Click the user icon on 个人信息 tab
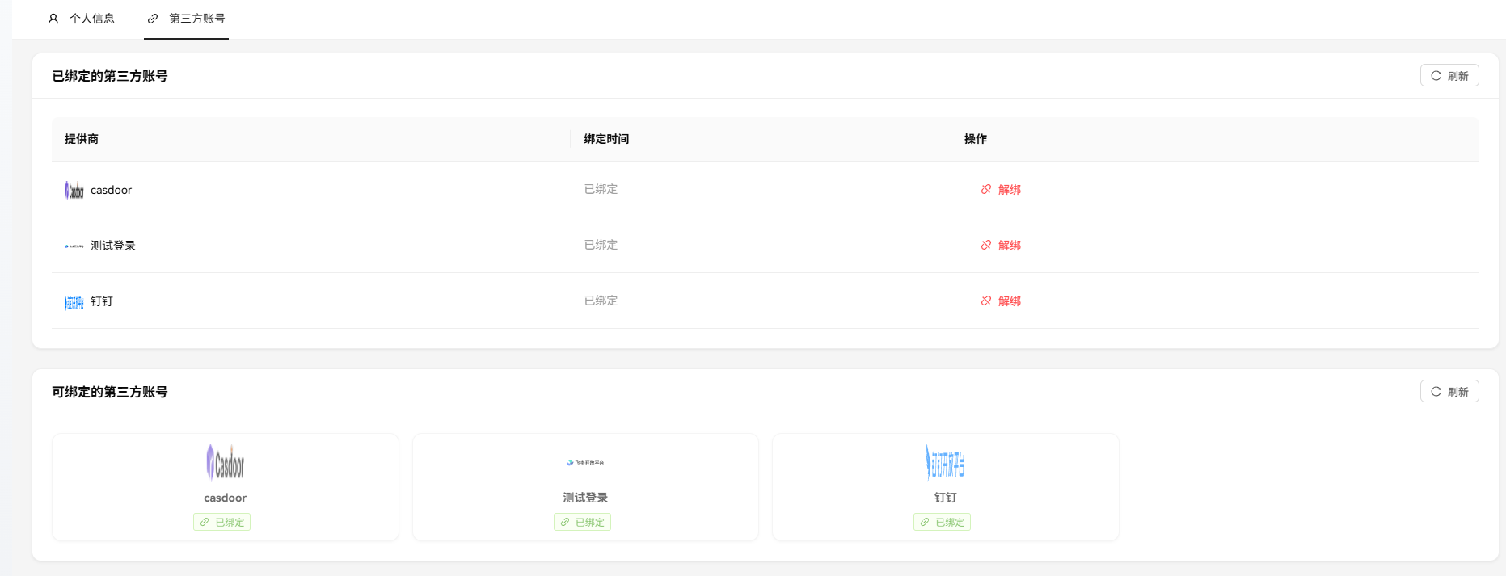This screenshot has width=1506, height=576. pos(53,19)
